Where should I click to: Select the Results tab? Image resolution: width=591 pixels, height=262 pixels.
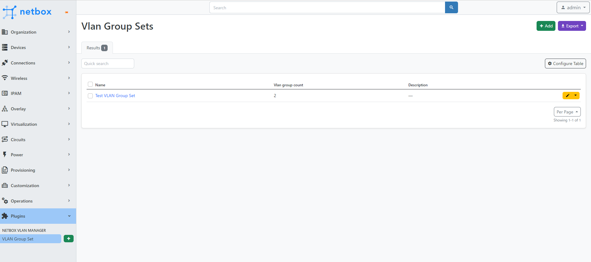[x=97, y=48]
